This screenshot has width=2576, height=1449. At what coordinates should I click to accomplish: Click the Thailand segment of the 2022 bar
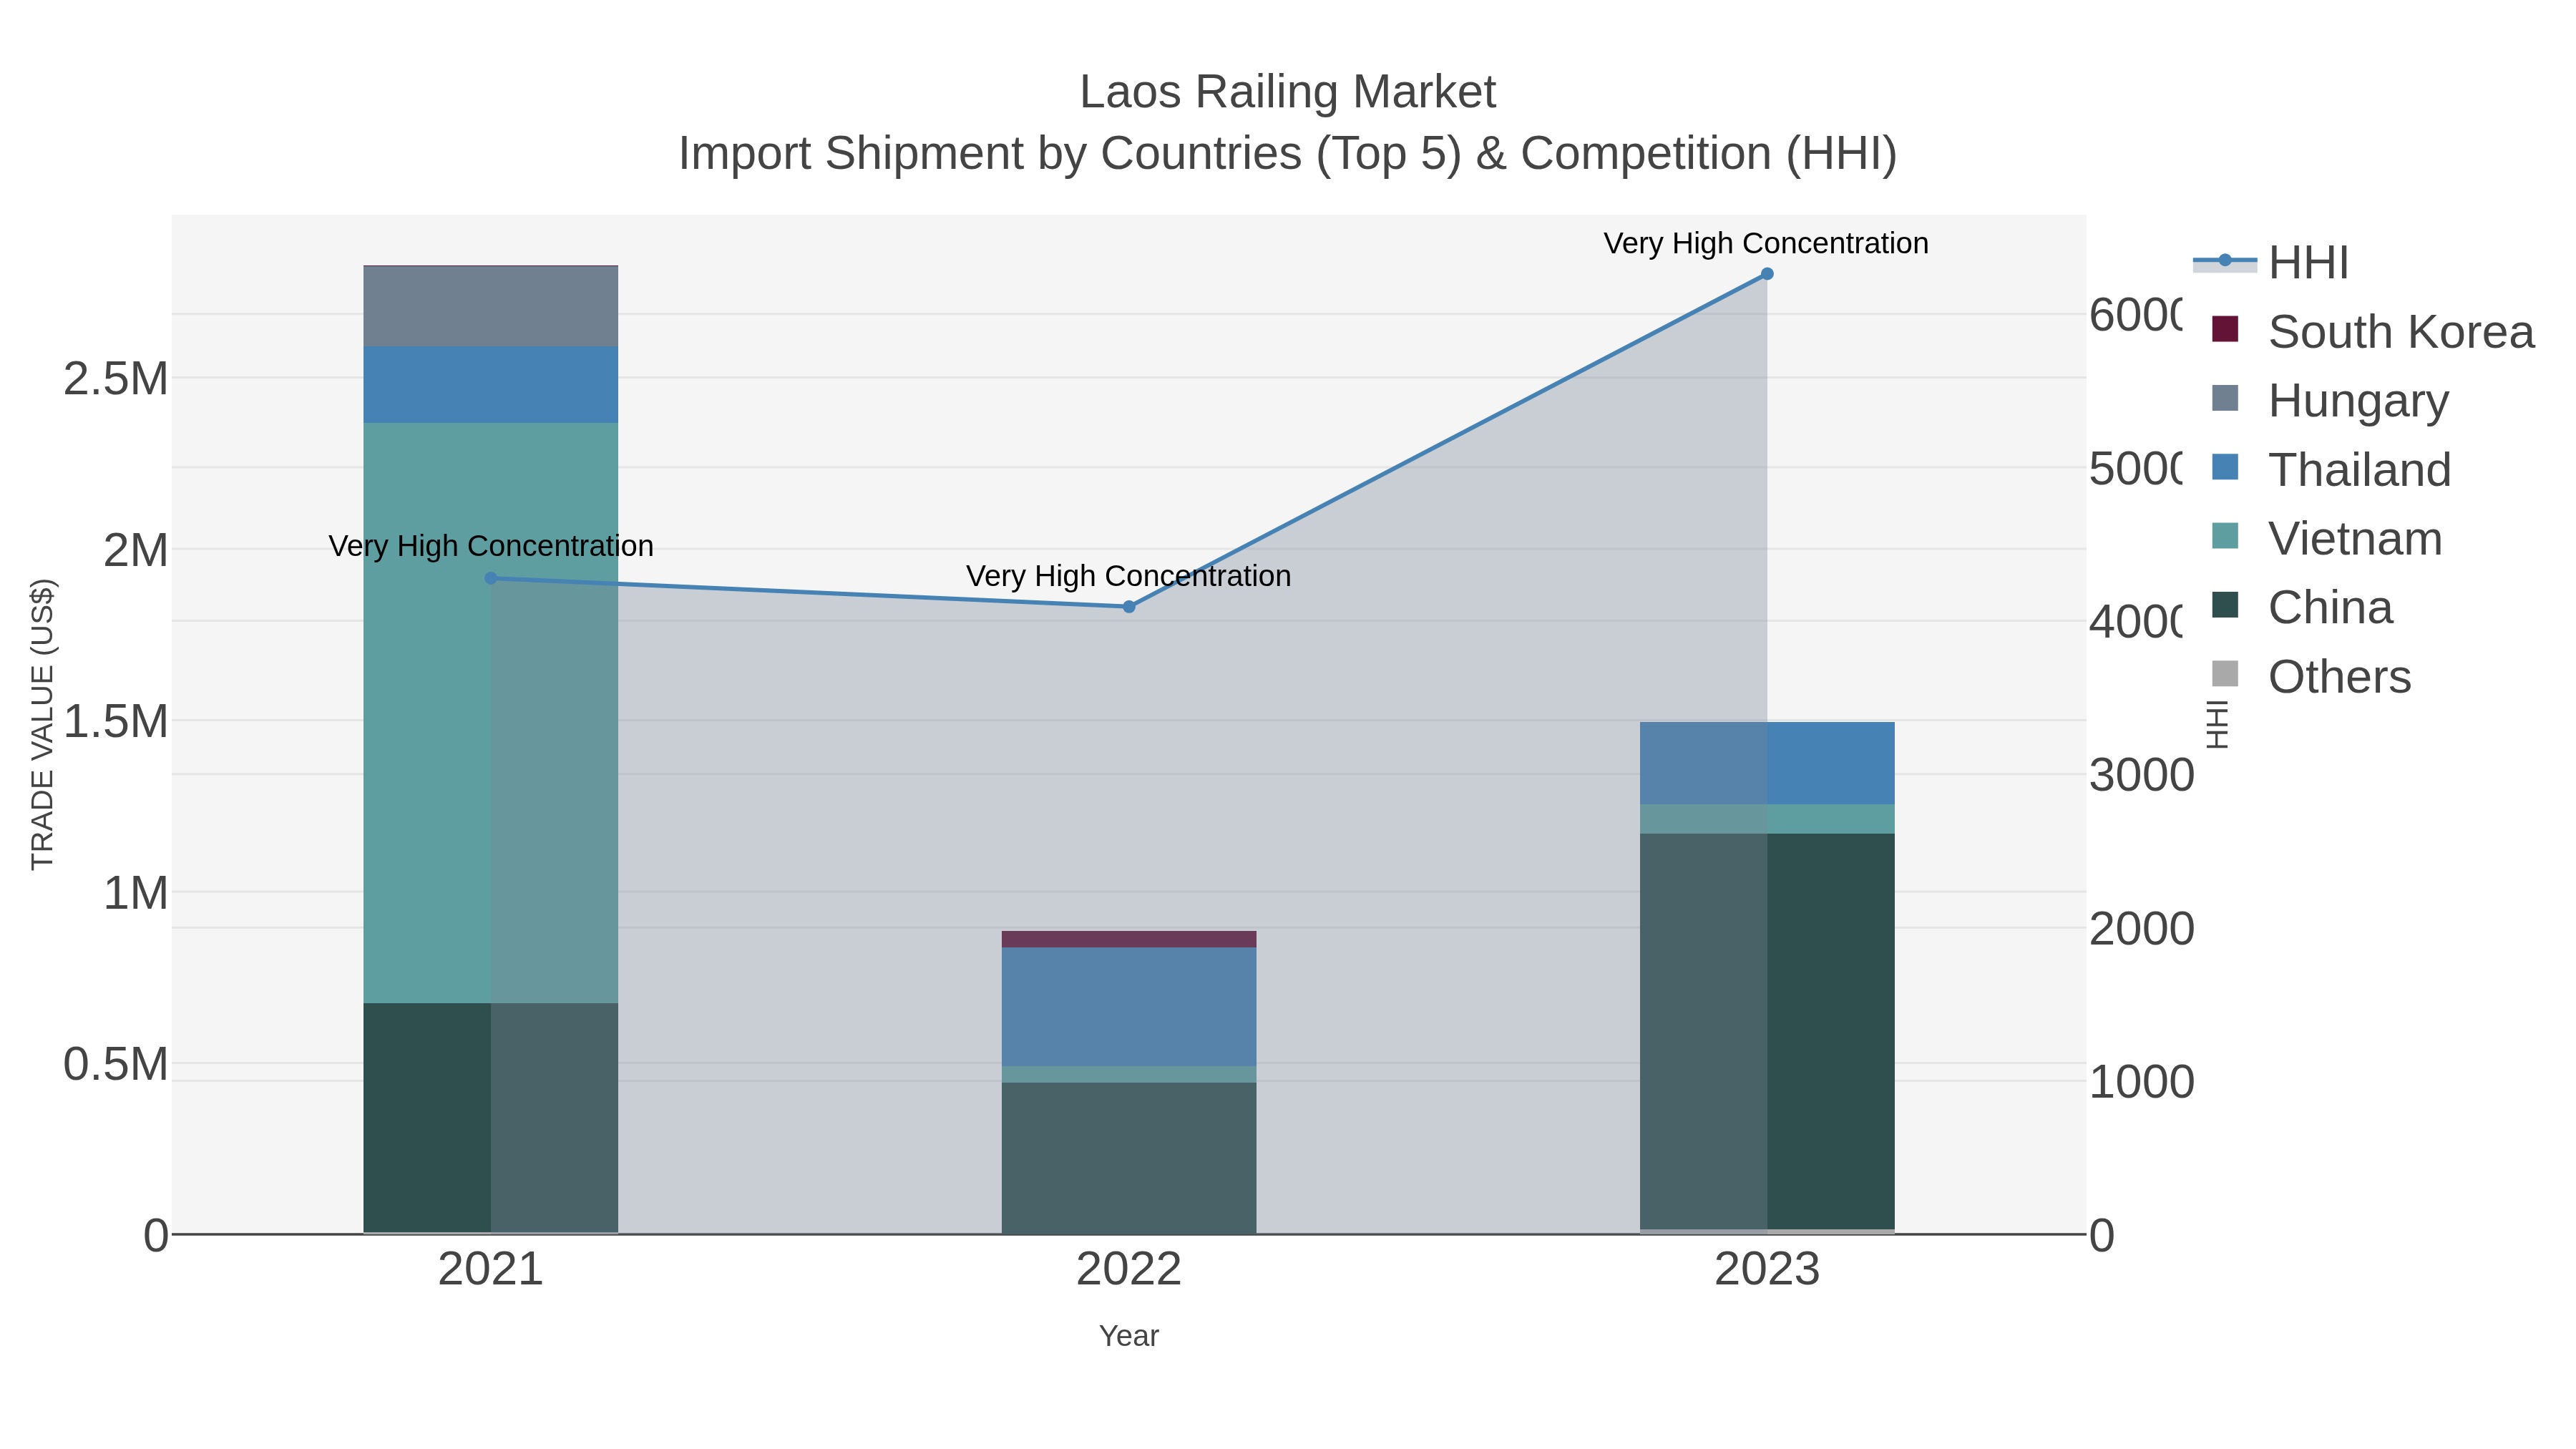(1129, 1007)
